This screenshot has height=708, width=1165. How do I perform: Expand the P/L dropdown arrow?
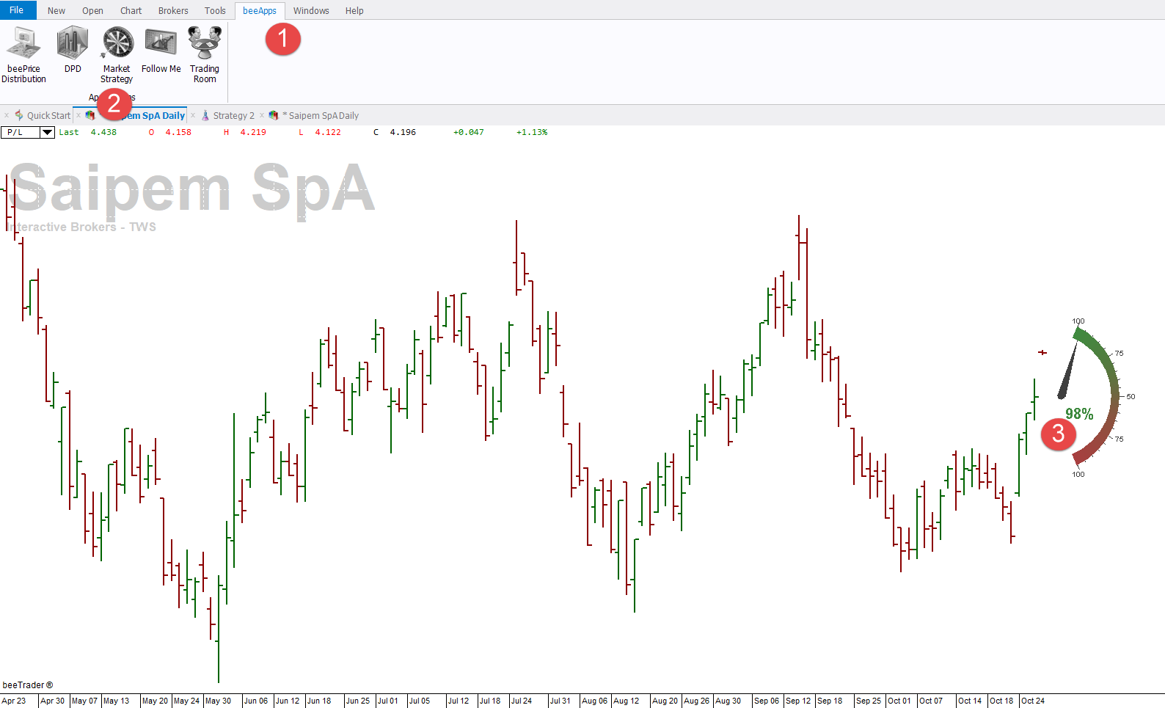[47, 132]
